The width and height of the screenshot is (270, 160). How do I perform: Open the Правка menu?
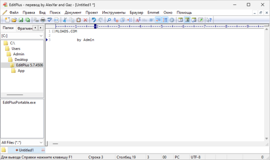pyautogui.click(x=29, y=12)
